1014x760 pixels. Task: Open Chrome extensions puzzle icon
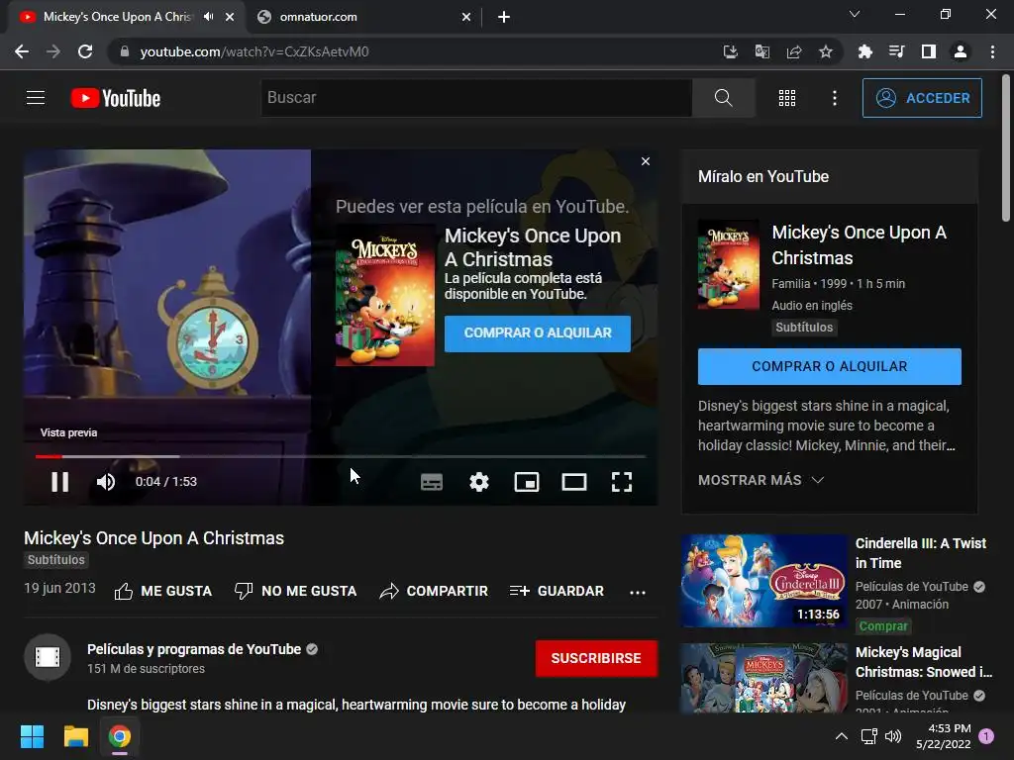(864, 51)
